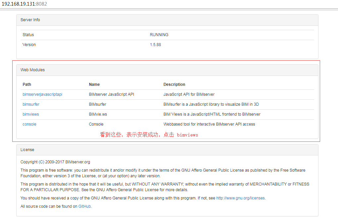Open the bimsurfer module link
Image resolution: width=338 pixels, height=220 pixels.
(31, 104)
